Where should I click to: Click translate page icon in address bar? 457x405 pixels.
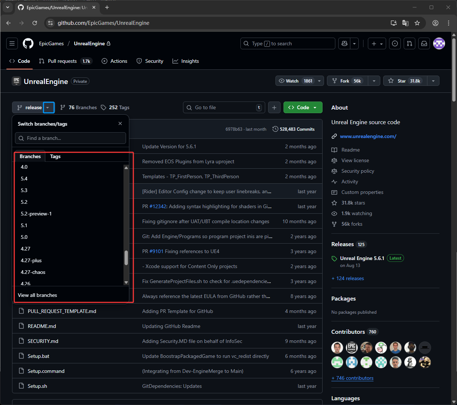[405, 23]
